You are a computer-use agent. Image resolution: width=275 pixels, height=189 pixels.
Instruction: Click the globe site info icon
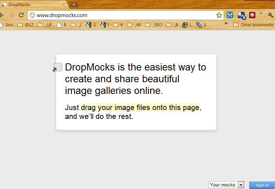pyautogui.click(x=32, y=15)
